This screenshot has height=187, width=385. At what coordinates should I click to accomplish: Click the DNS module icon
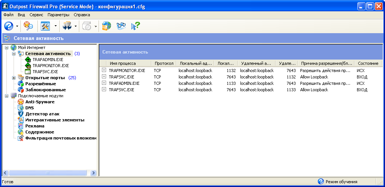21,108
